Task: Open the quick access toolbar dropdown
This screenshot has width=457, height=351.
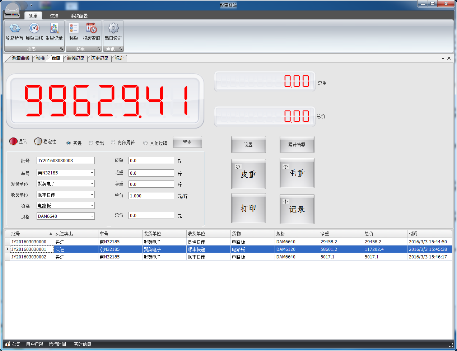Action: tap(32, 5)
